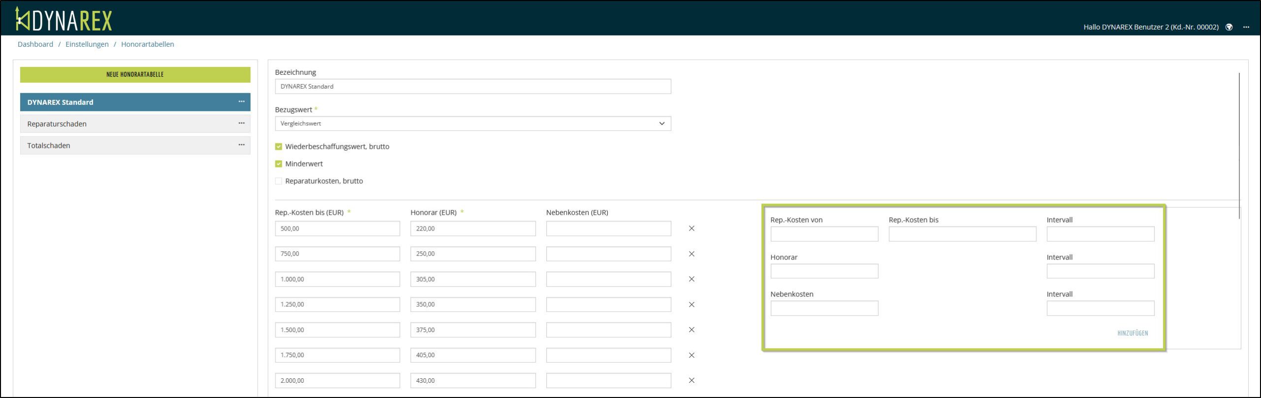The image size is (1261, 398).
Task: Open the header three-dot user menu
Action: (x=1246, y=27)
